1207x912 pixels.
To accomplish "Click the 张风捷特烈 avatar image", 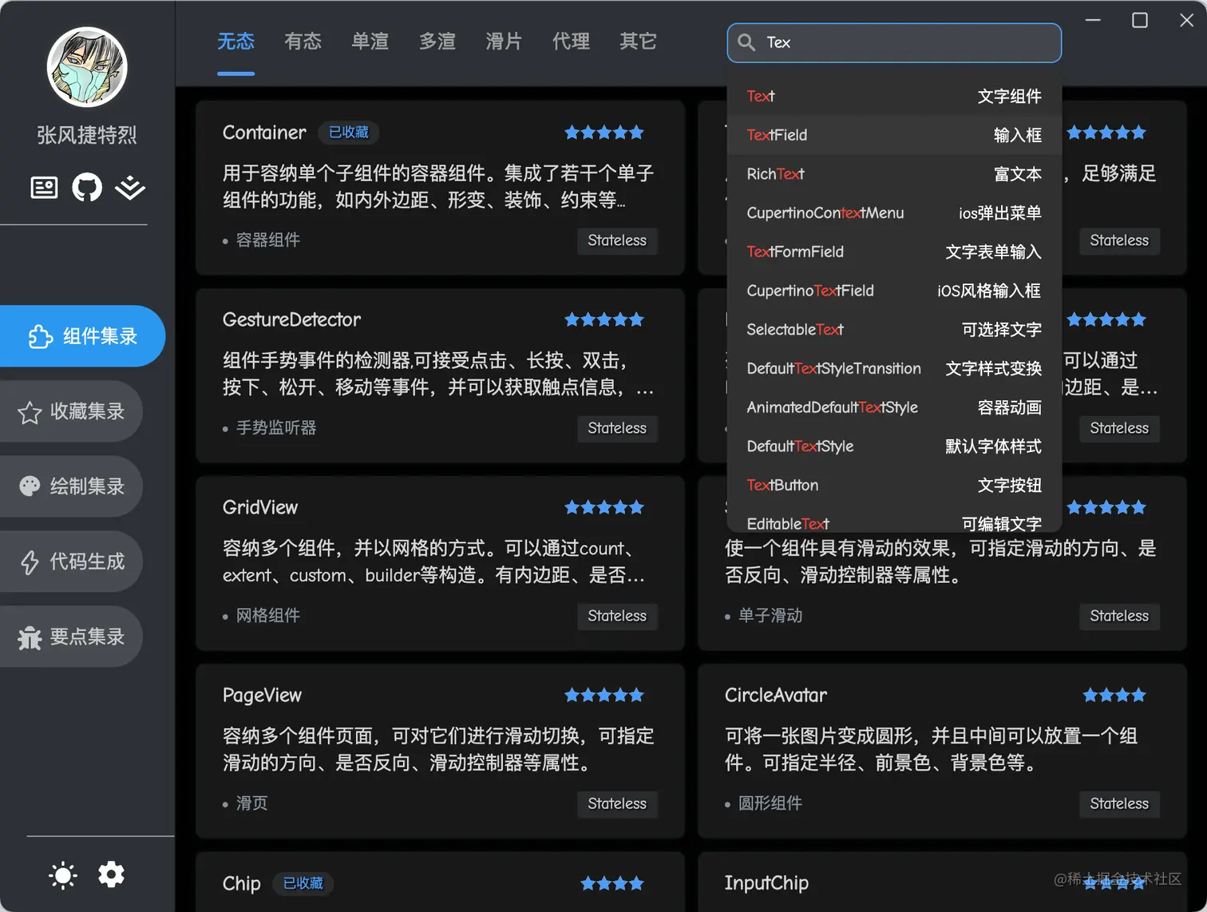I will click(x=86, y=67).
